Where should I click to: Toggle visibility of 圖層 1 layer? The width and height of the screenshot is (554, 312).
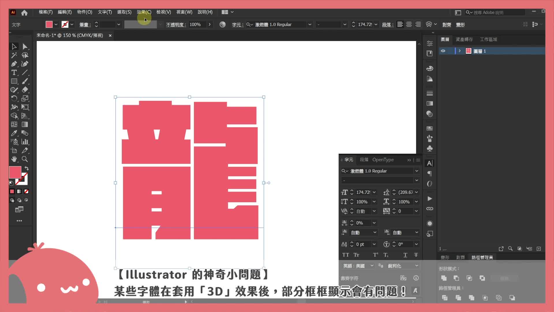tap(443, 51)
